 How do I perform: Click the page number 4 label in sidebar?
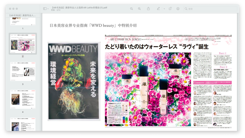tap(23, 112)
